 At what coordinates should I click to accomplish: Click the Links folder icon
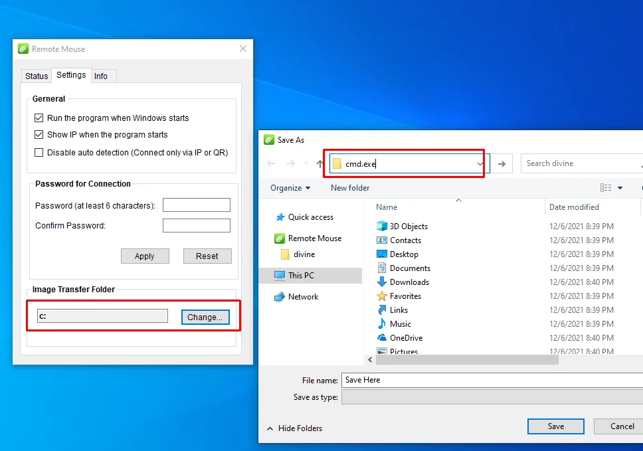coord(382,310)
